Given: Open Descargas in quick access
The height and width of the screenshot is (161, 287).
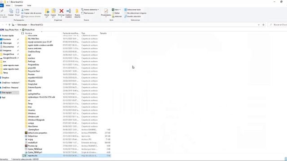Looking at the screenshot, I should (x=7, y=43).
